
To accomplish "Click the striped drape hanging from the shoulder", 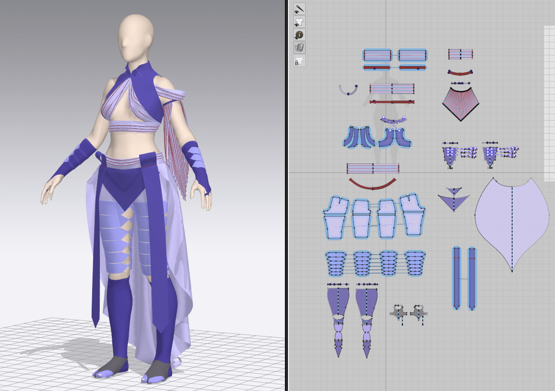I will point(175,147).
